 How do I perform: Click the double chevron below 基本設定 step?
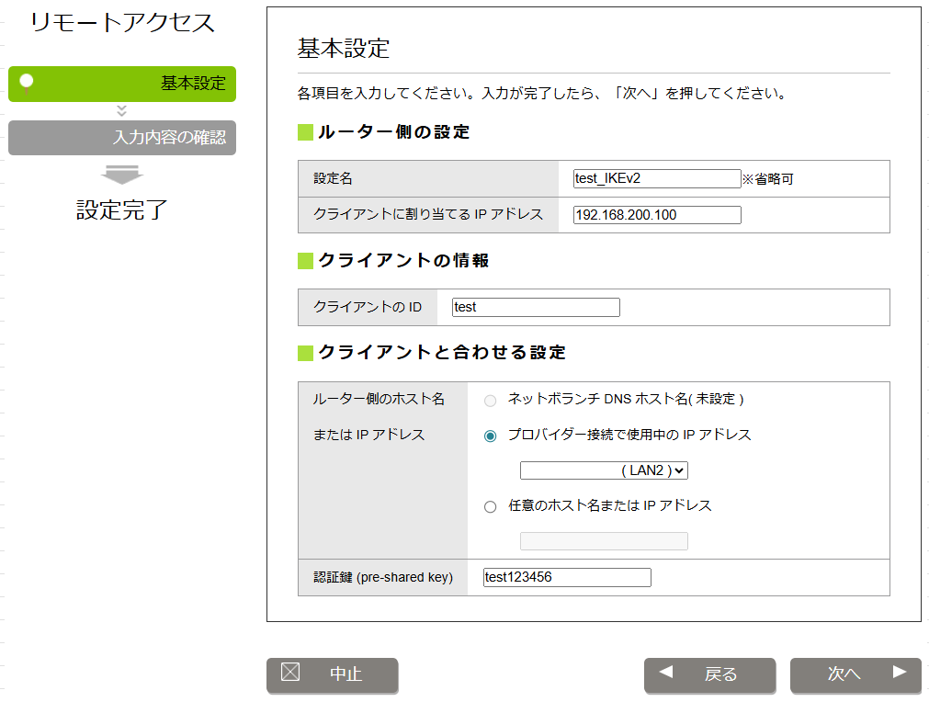(x=121, y=111)
